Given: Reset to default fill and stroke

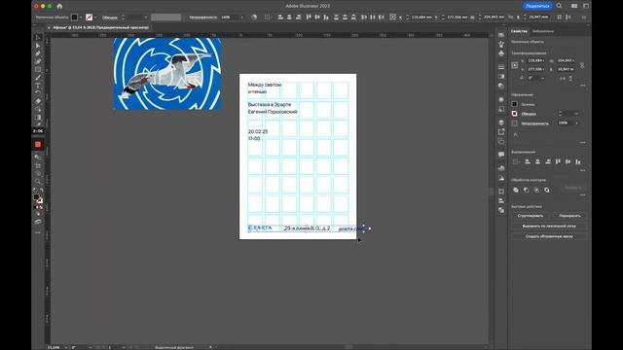Looking at the screenshot, I should point(35,191).
